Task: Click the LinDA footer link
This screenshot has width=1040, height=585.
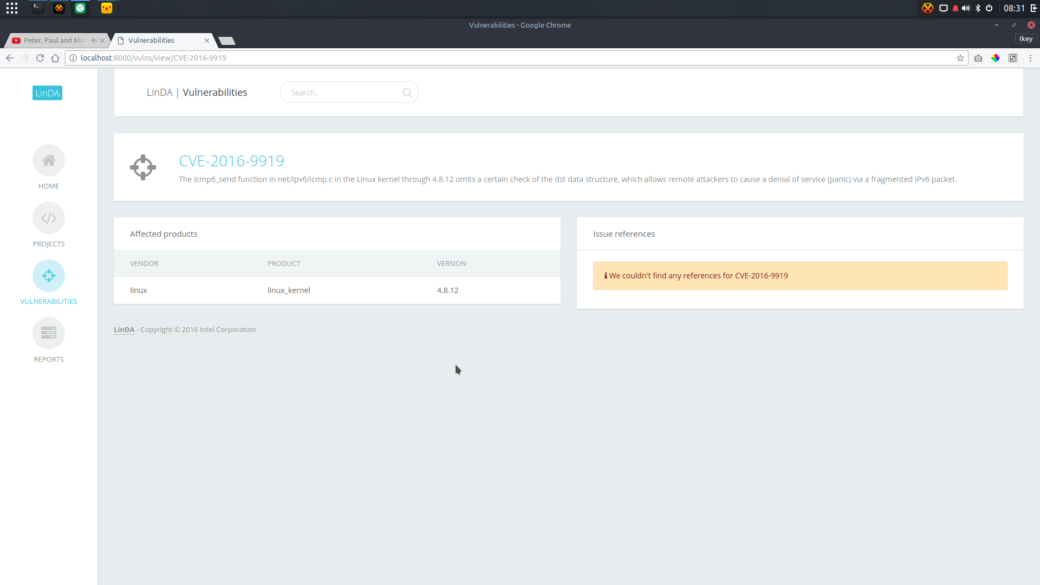Action: pyautogui.click(x=124, y=329)
